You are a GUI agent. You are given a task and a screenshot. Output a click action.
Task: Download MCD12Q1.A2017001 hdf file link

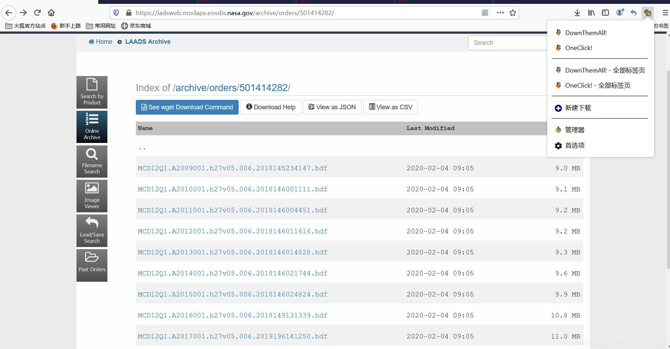pos(233,336)
